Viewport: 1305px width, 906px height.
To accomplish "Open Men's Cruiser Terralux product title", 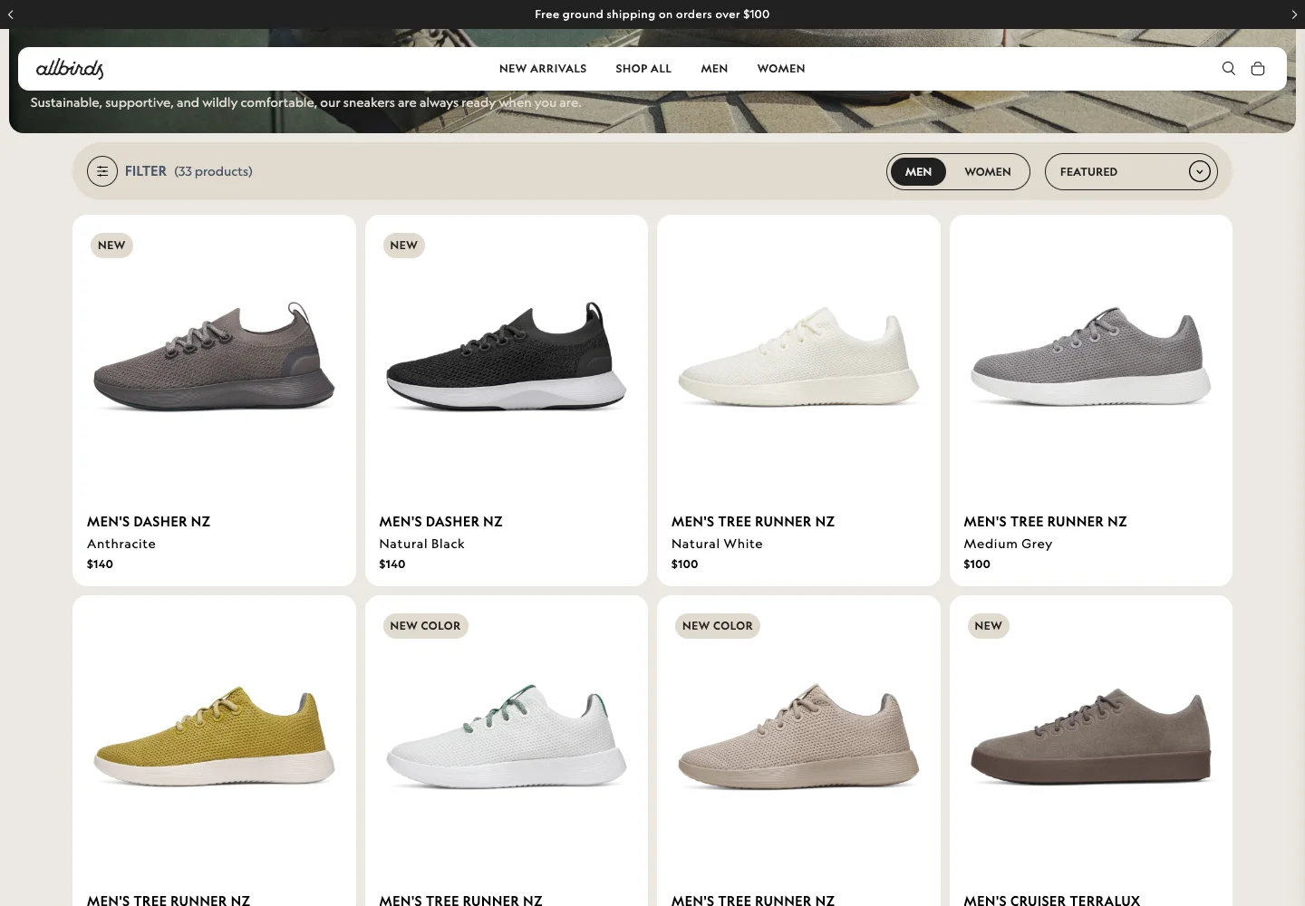I will (1051, 900).
